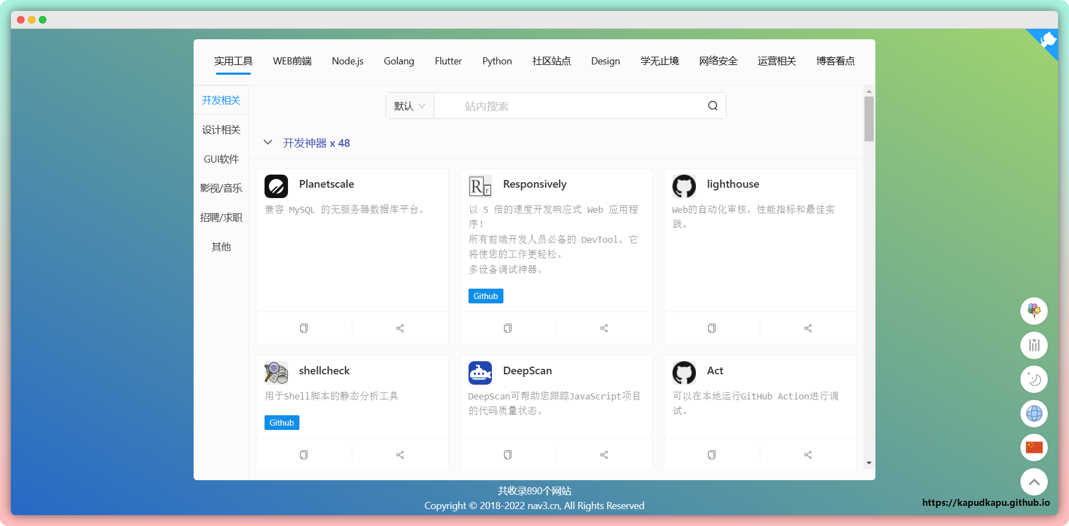Click the DeepScan submarine icon
Viewport: 1069px width, 526px height.
(480, 373)
